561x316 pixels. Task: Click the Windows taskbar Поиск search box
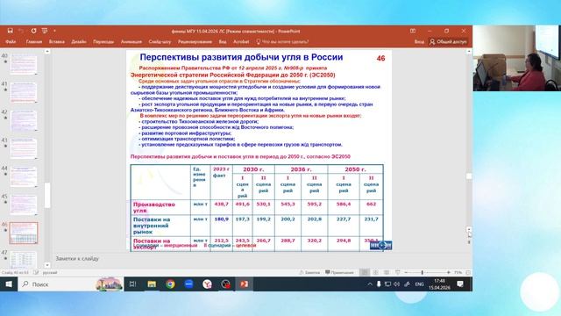[x=71, y=284]
